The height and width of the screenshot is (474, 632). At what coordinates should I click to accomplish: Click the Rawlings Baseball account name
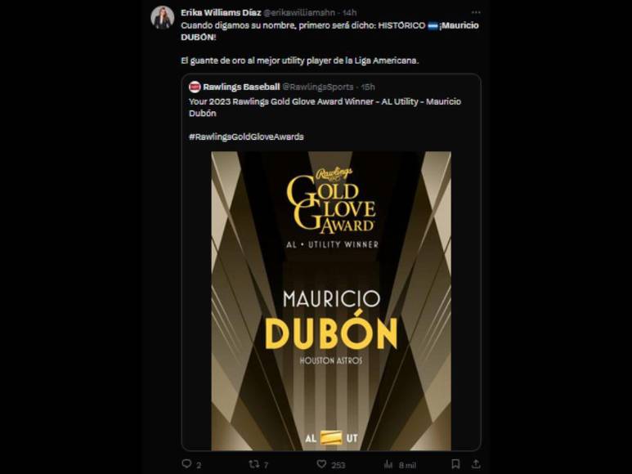click(241, 87)
